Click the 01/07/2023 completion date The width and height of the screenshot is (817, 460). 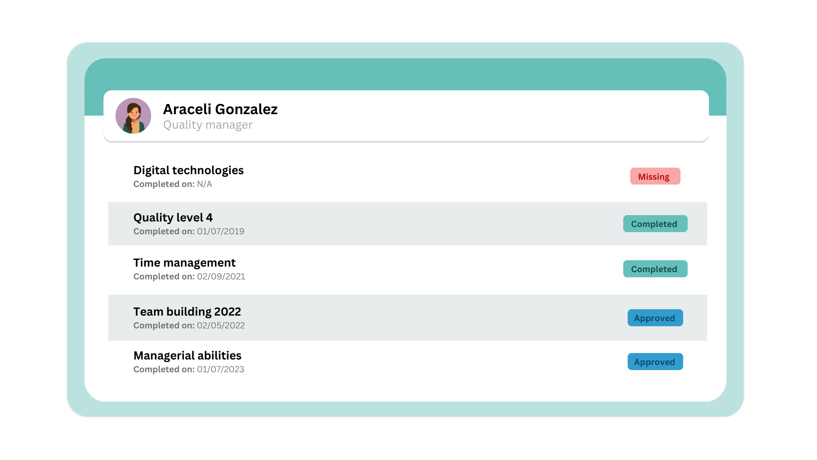tap(220, 370)
